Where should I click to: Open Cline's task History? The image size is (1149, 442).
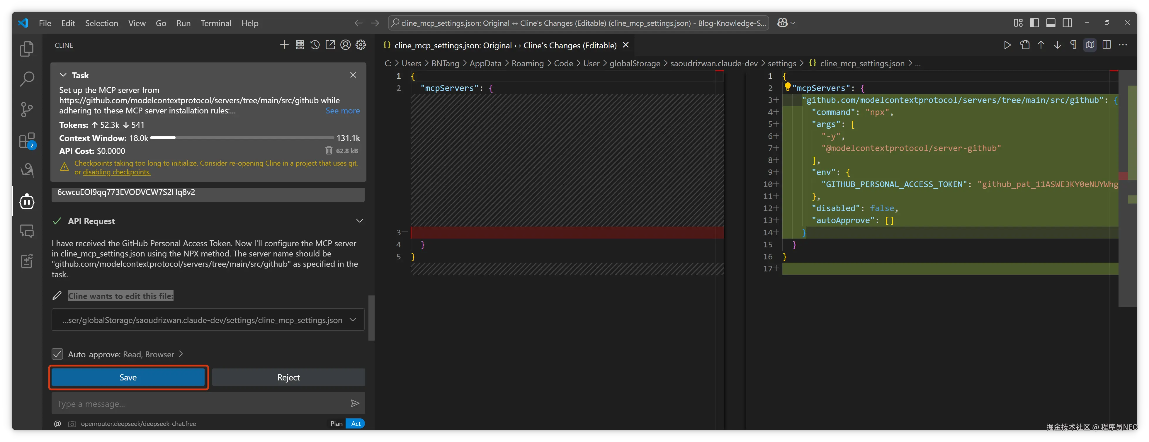[x=315, y=45]
